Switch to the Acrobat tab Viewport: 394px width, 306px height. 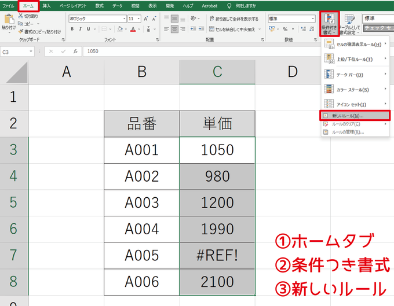(x=209, y=6)
